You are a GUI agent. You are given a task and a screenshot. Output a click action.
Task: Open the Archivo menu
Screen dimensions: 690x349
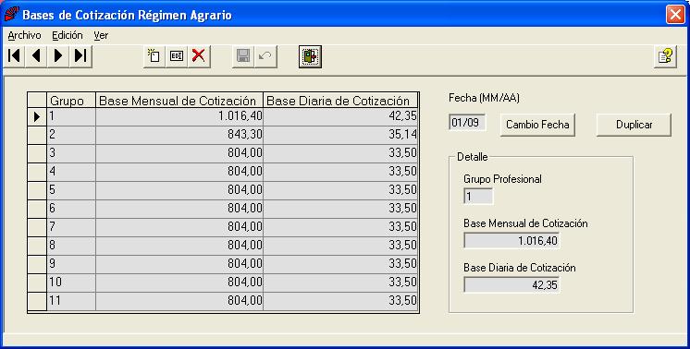[25, 36]
